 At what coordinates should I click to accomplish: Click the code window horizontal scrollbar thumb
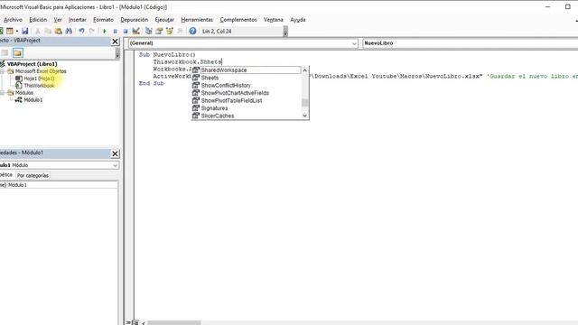click(174, 323)
